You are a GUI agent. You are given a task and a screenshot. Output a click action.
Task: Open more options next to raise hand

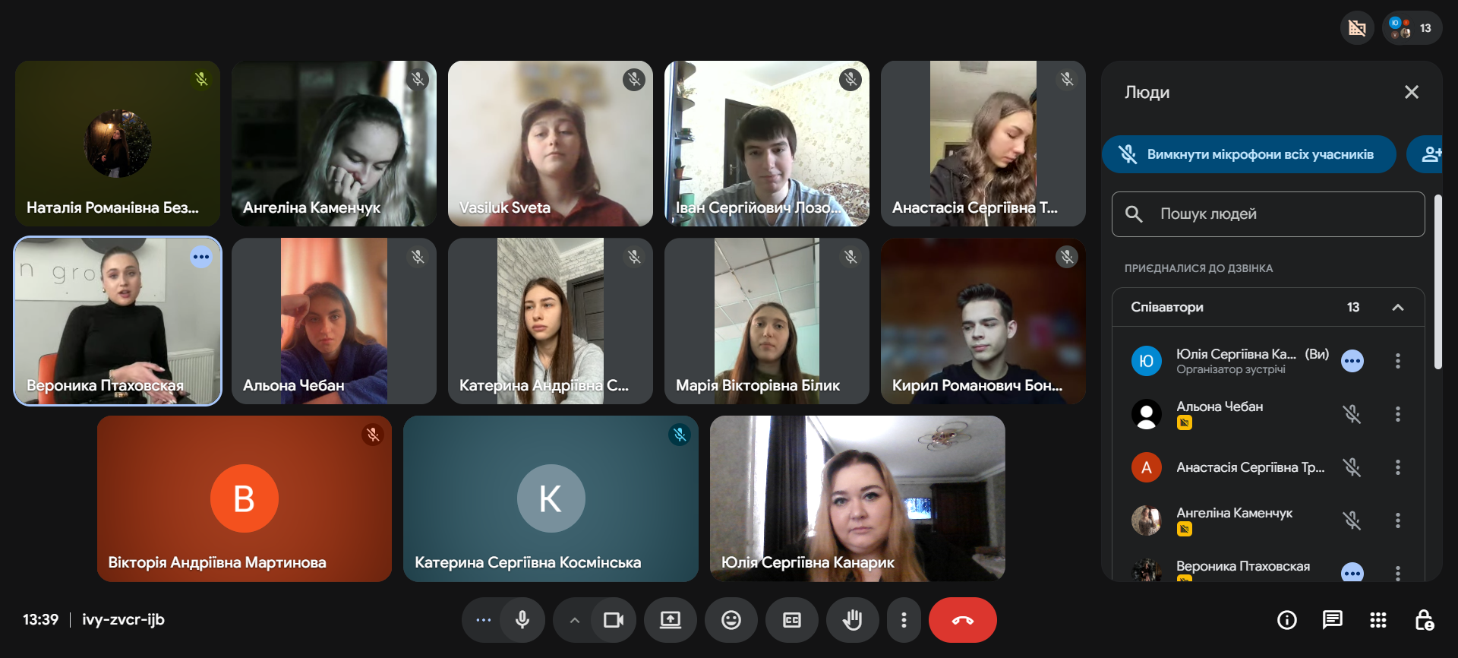904,620
